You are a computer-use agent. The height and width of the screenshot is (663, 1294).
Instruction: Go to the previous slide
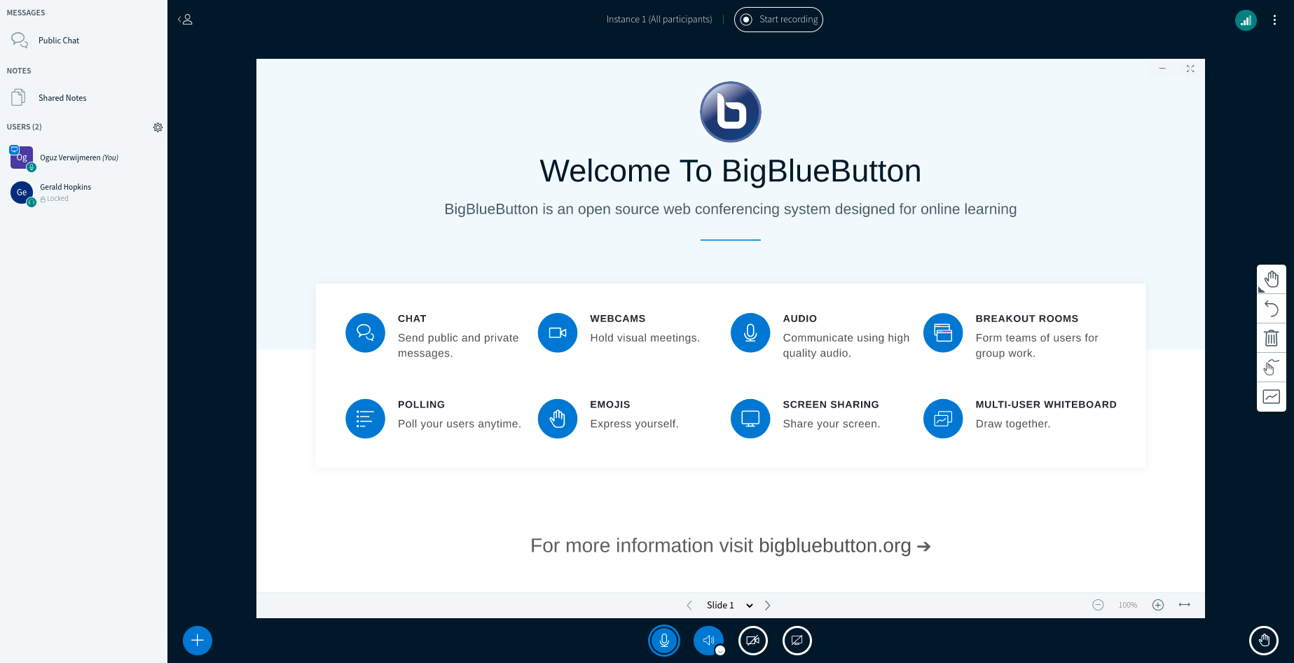[x=689, y=606]
